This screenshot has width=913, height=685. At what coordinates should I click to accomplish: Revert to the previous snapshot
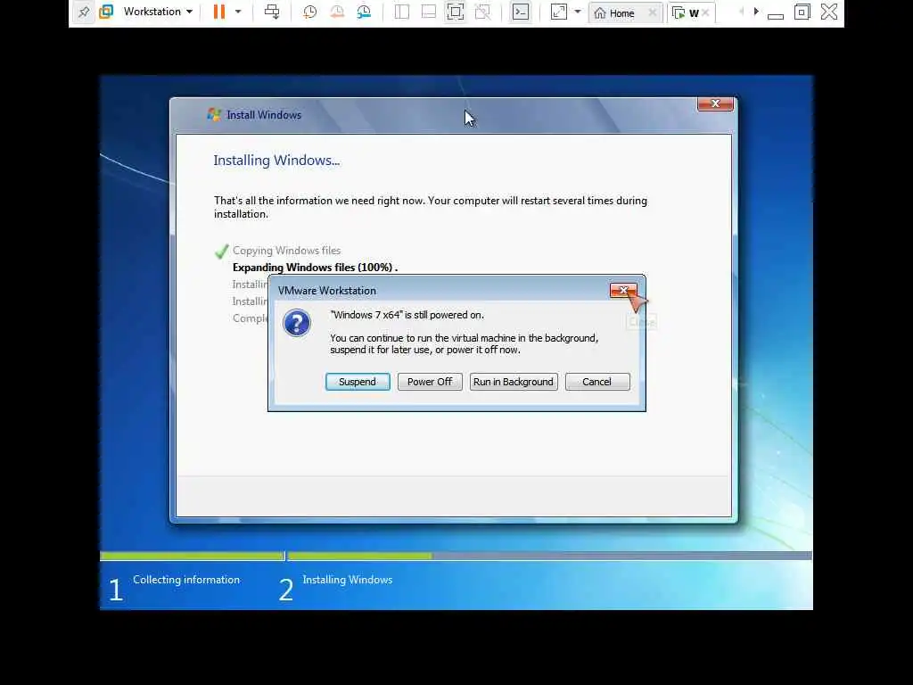point(336,12)
